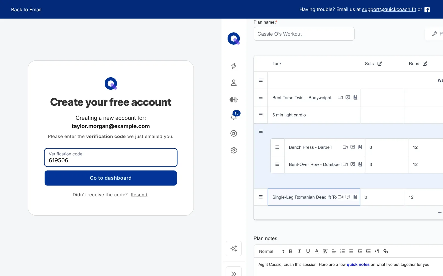Grab drag handle of Single-Leg Romanian Deadlift row

click(261, 197)
